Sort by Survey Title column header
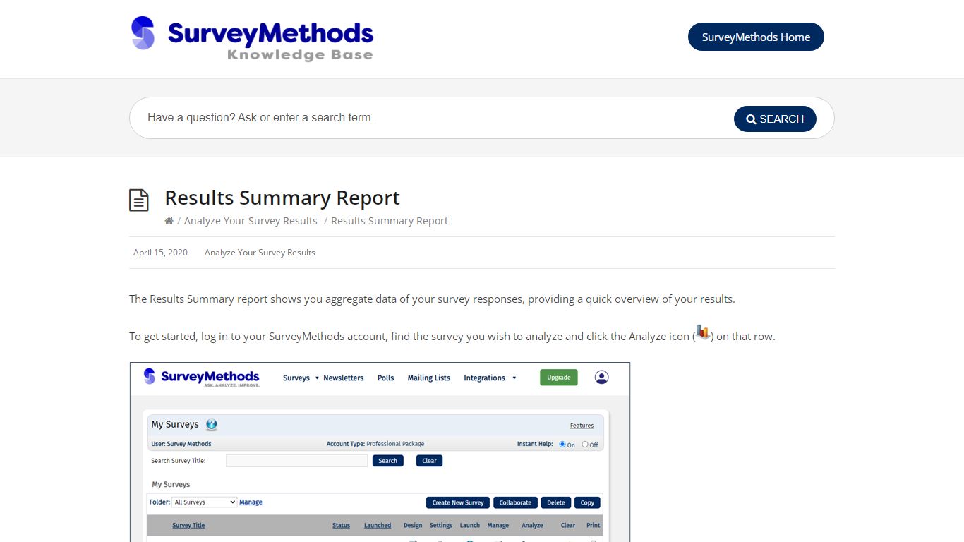The width and height of the screenshot is (964, 542). point(188,525)
